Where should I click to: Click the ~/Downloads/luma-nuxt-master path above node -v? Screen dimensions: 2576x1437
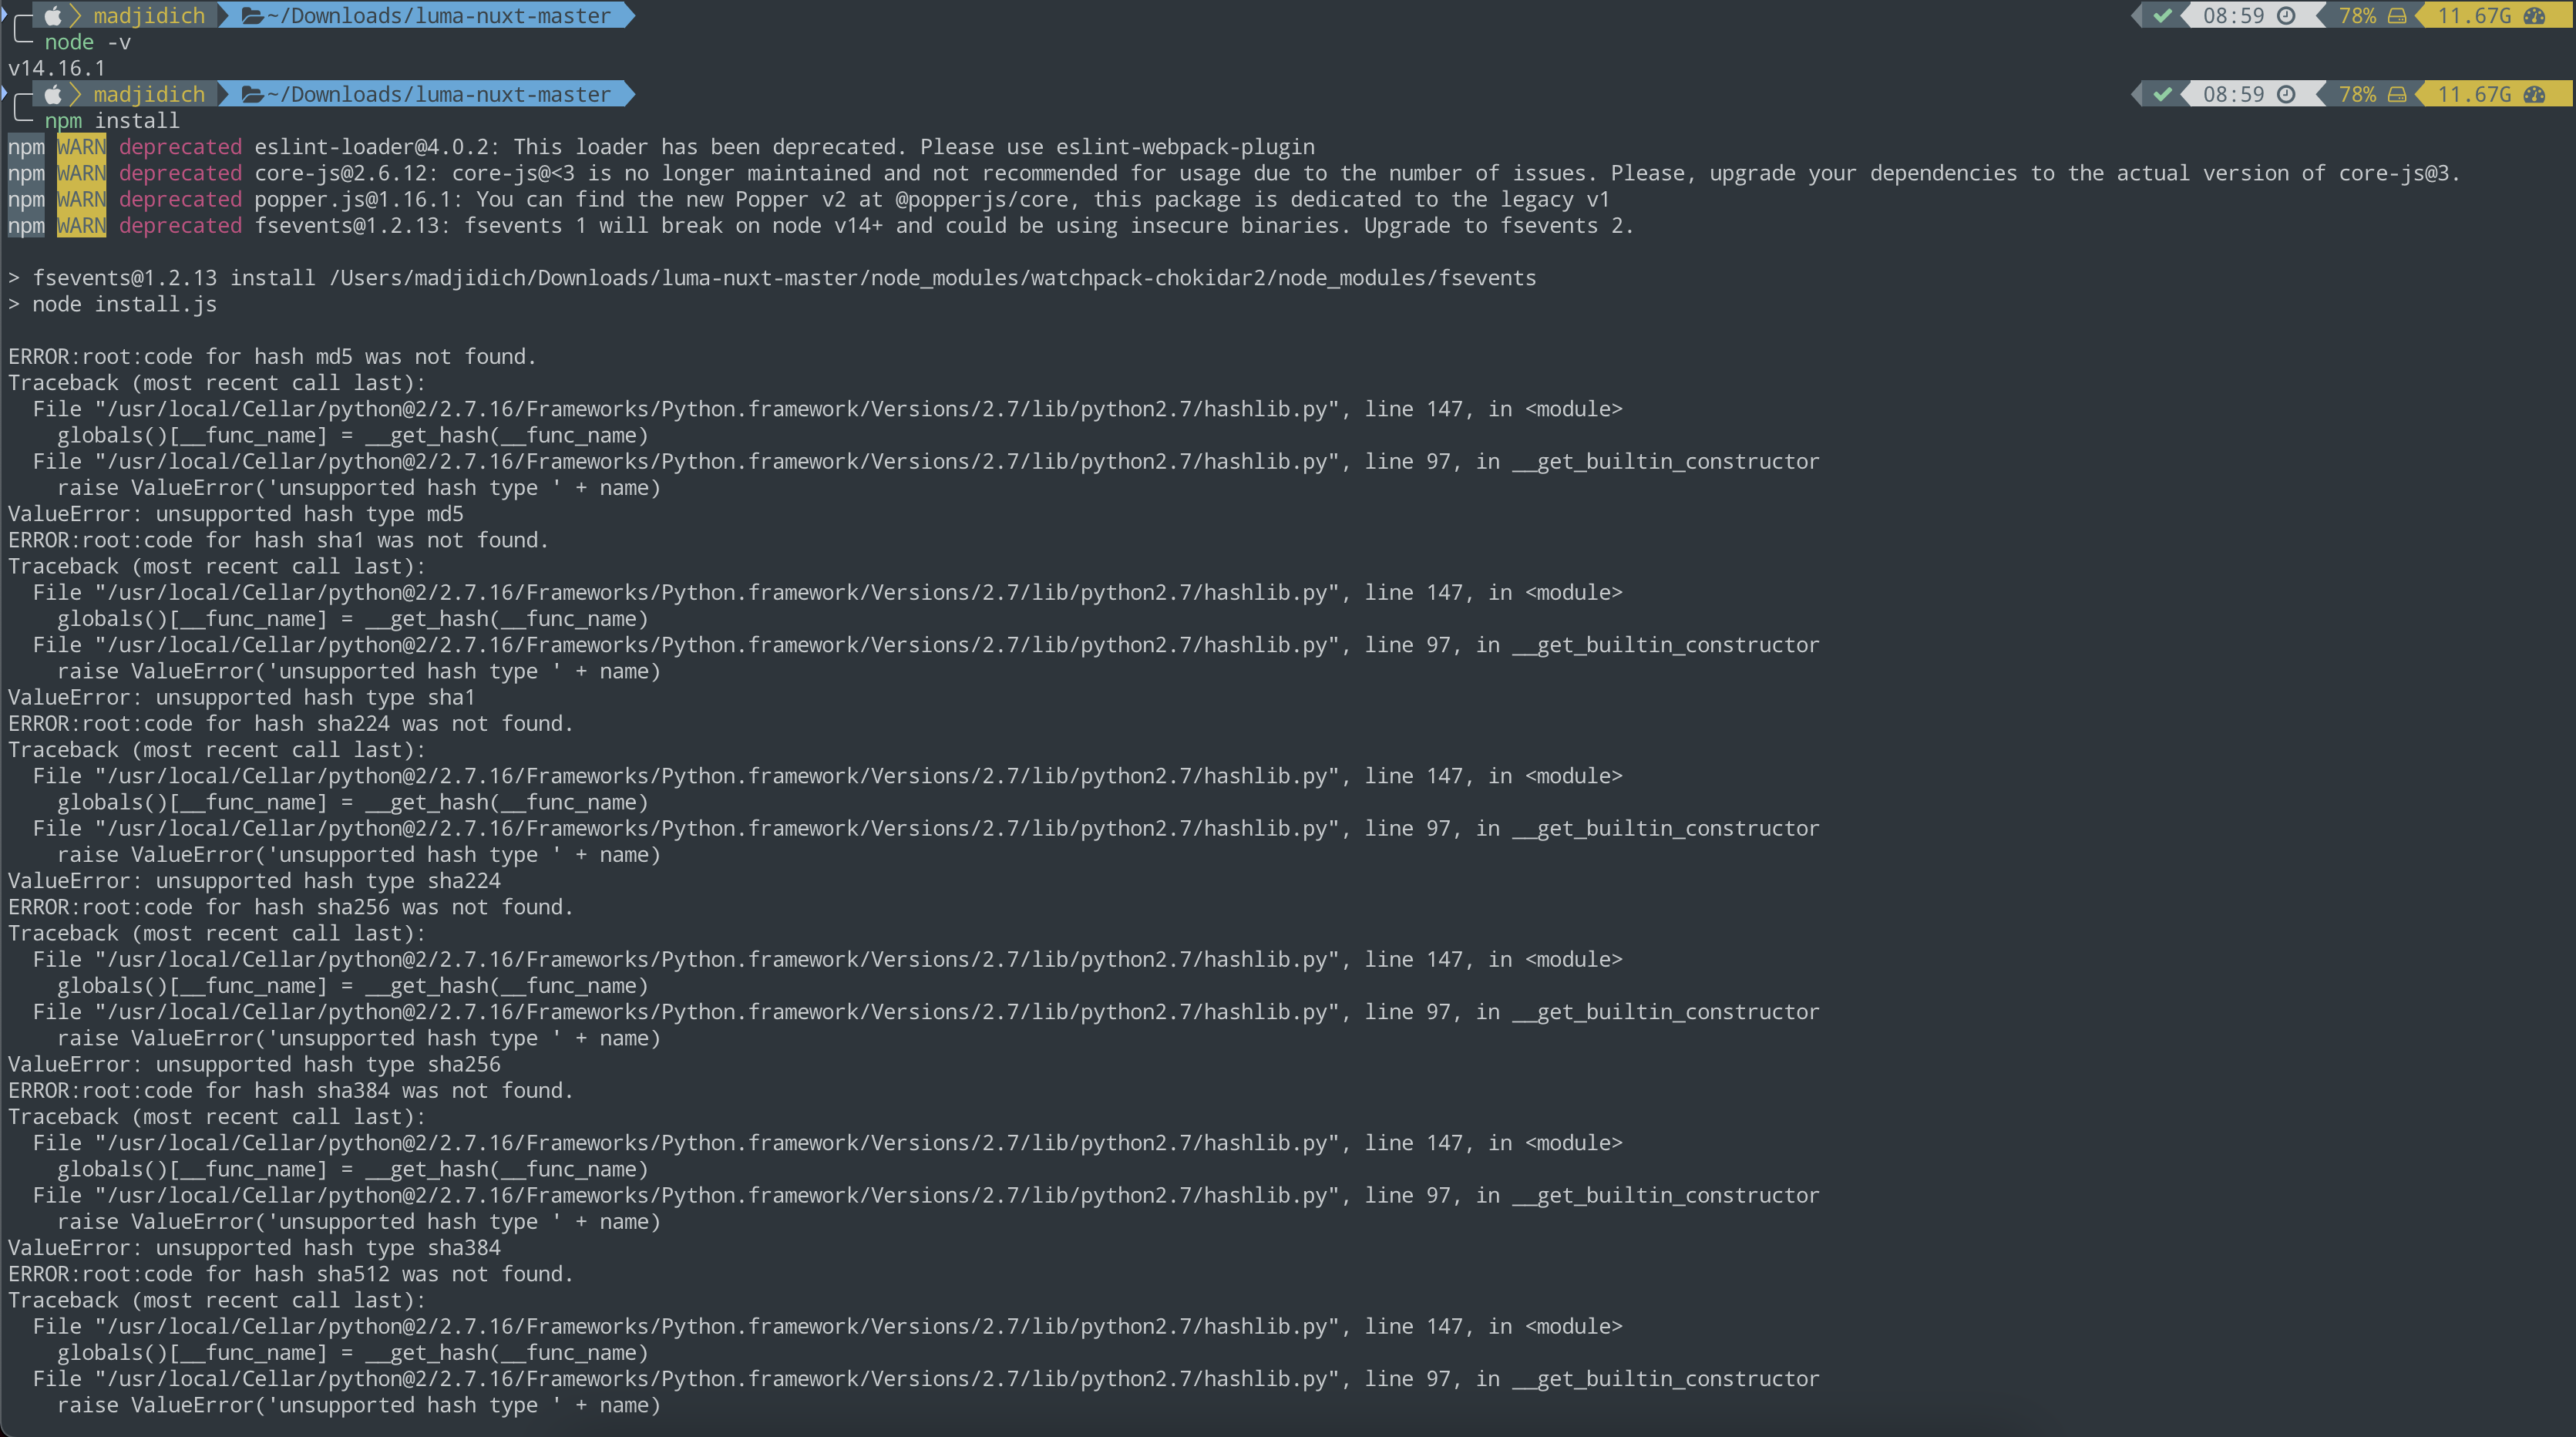(x=439, y=15)
